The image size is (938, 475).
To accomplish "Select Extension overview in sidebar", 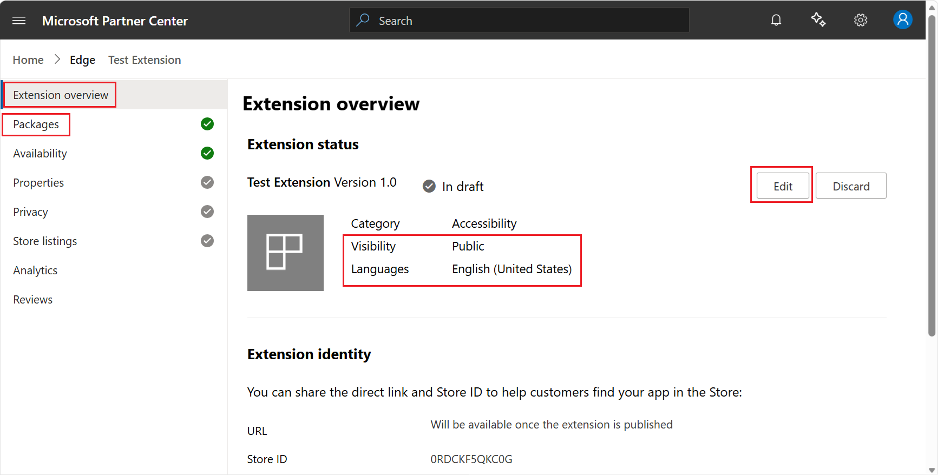I will pos(114,95).
